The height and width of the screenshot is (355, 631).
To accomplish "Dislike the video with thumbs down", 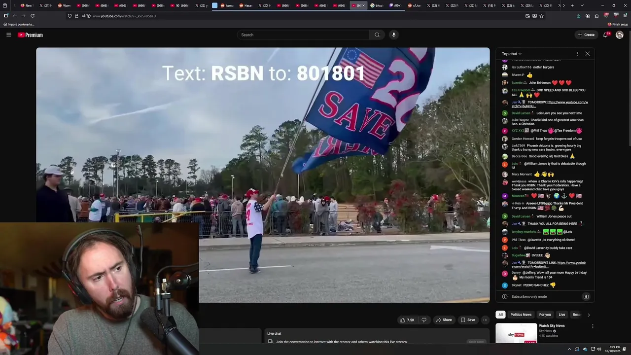I will click(424, 320).
